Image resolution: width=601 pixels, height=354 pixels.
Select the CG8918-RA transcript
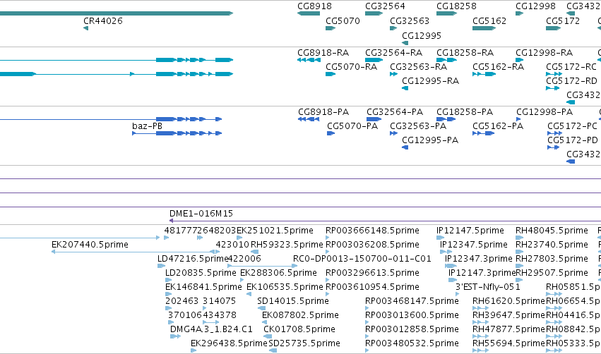(309, 60)
